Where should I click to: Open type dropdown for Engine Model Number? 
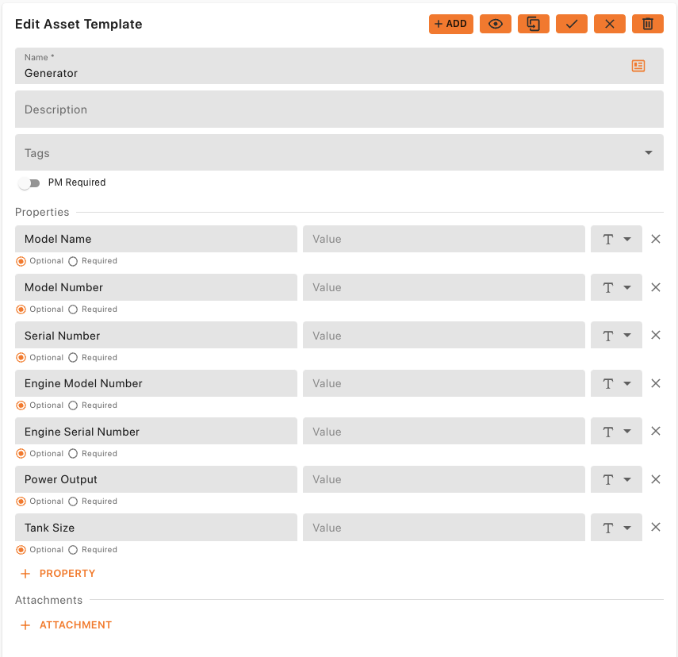tap(616, 383)
